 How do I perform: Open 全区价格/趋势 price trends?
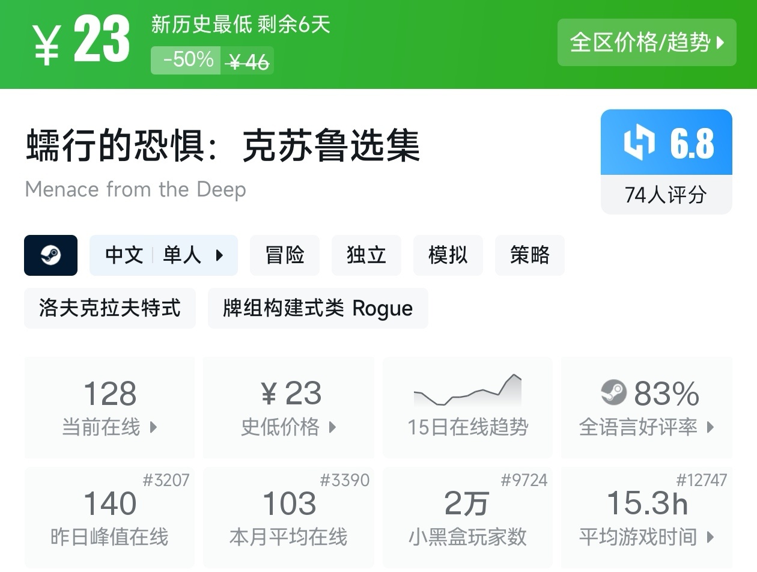point(646,42)
